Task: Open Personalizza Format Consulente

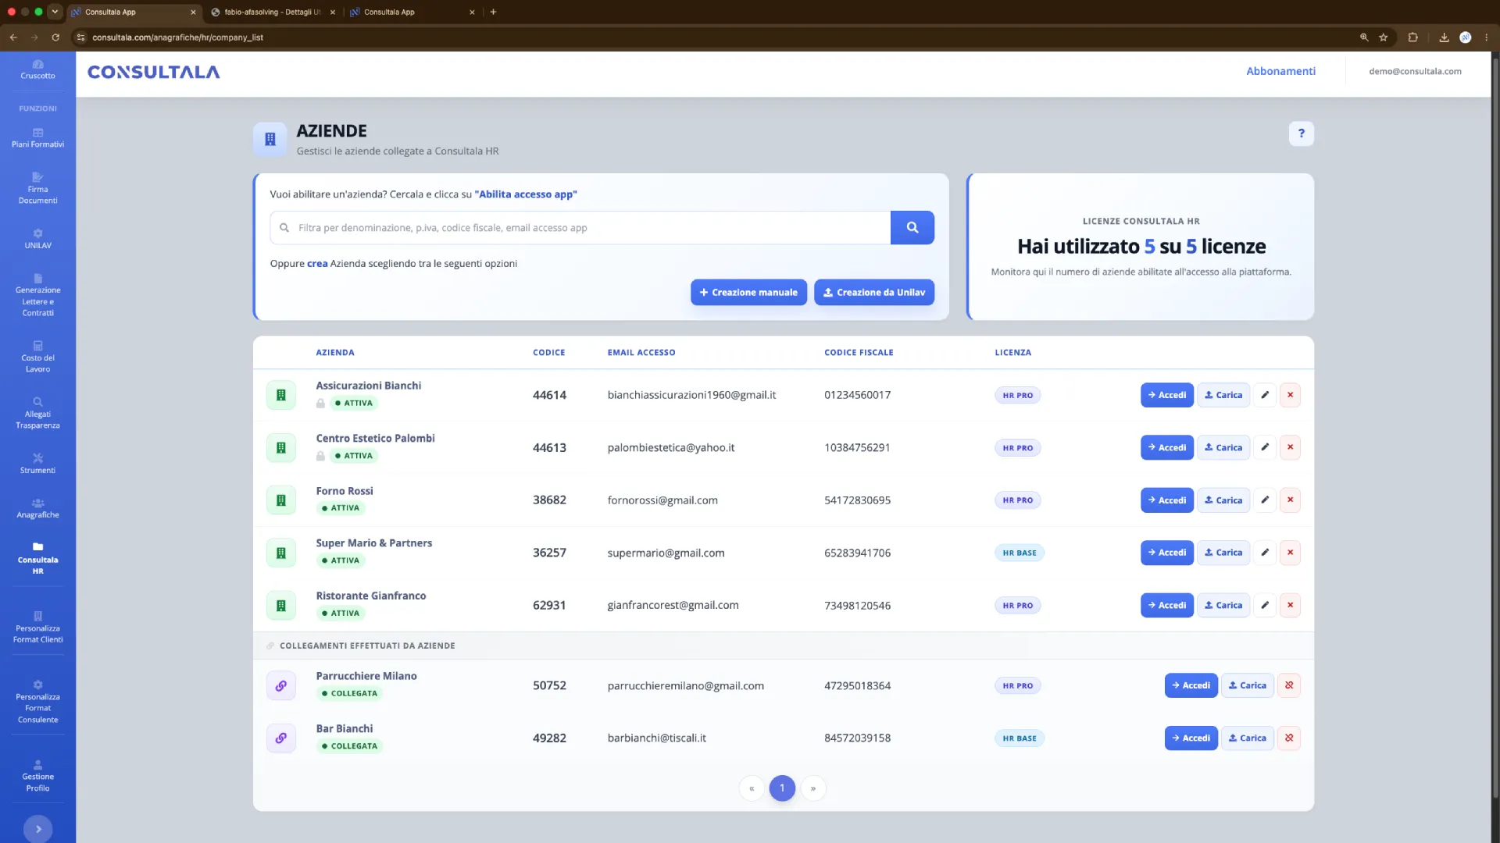Action: click(x=37, y=702)
